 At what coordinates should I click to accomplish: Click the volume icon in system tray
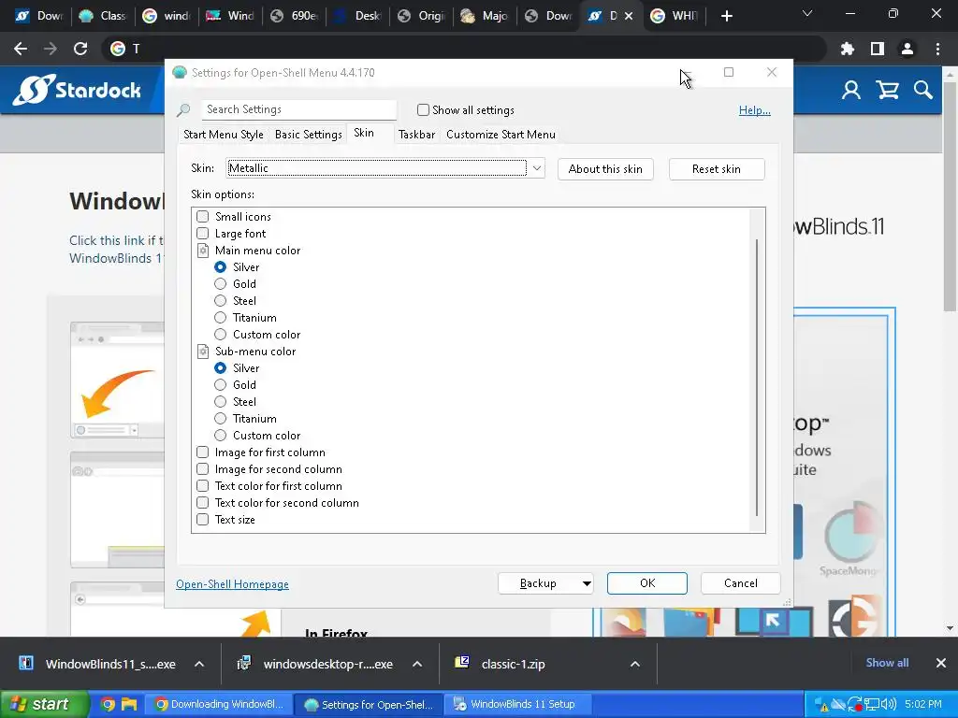pos(889,705)
